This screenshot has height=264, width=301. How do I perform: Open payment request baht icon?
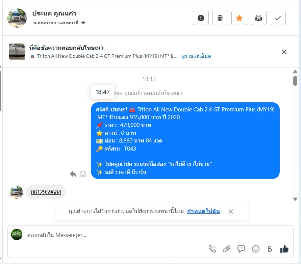(x=270, y=249)
